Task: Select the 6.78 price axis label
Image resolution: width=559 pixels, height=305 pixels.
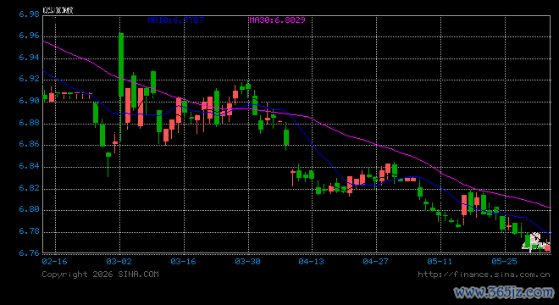Action: [30, 231]
